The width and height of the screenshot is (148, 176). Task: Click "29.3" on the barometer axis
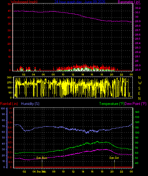point(138,48)
